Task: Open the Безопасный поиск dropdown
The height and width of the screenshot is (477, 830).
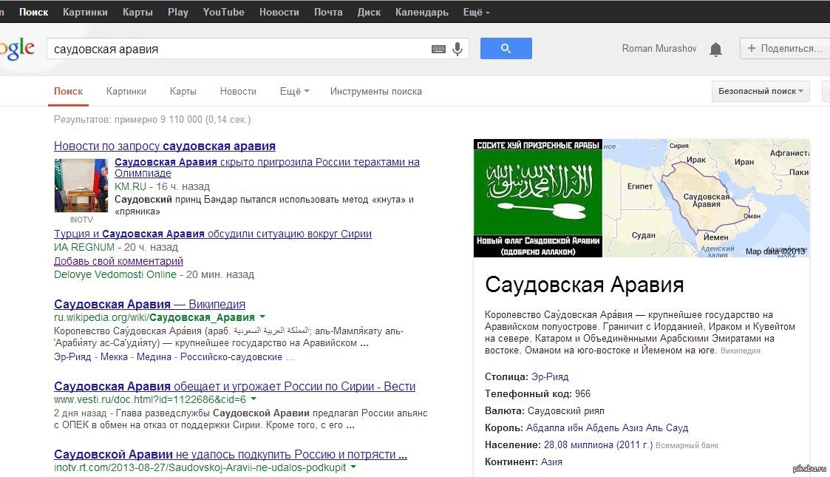Action: pos(761,91)
